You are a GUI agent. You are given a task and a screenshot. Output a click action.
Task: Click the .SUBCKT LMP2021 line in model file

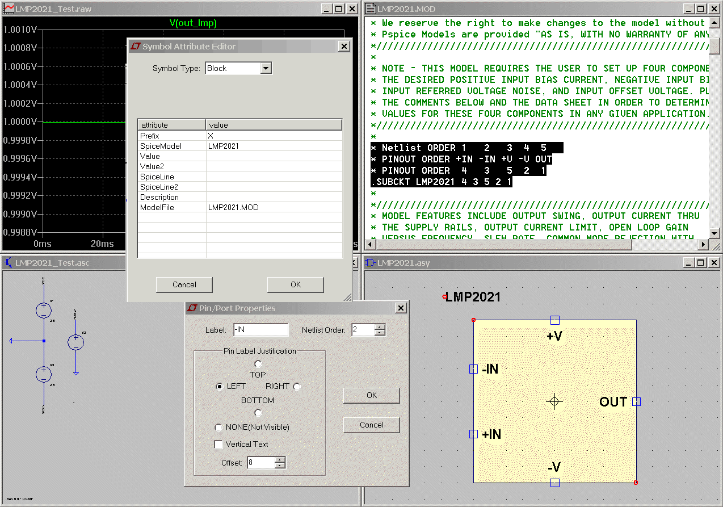pyautogui.click(x=441, y=182)
